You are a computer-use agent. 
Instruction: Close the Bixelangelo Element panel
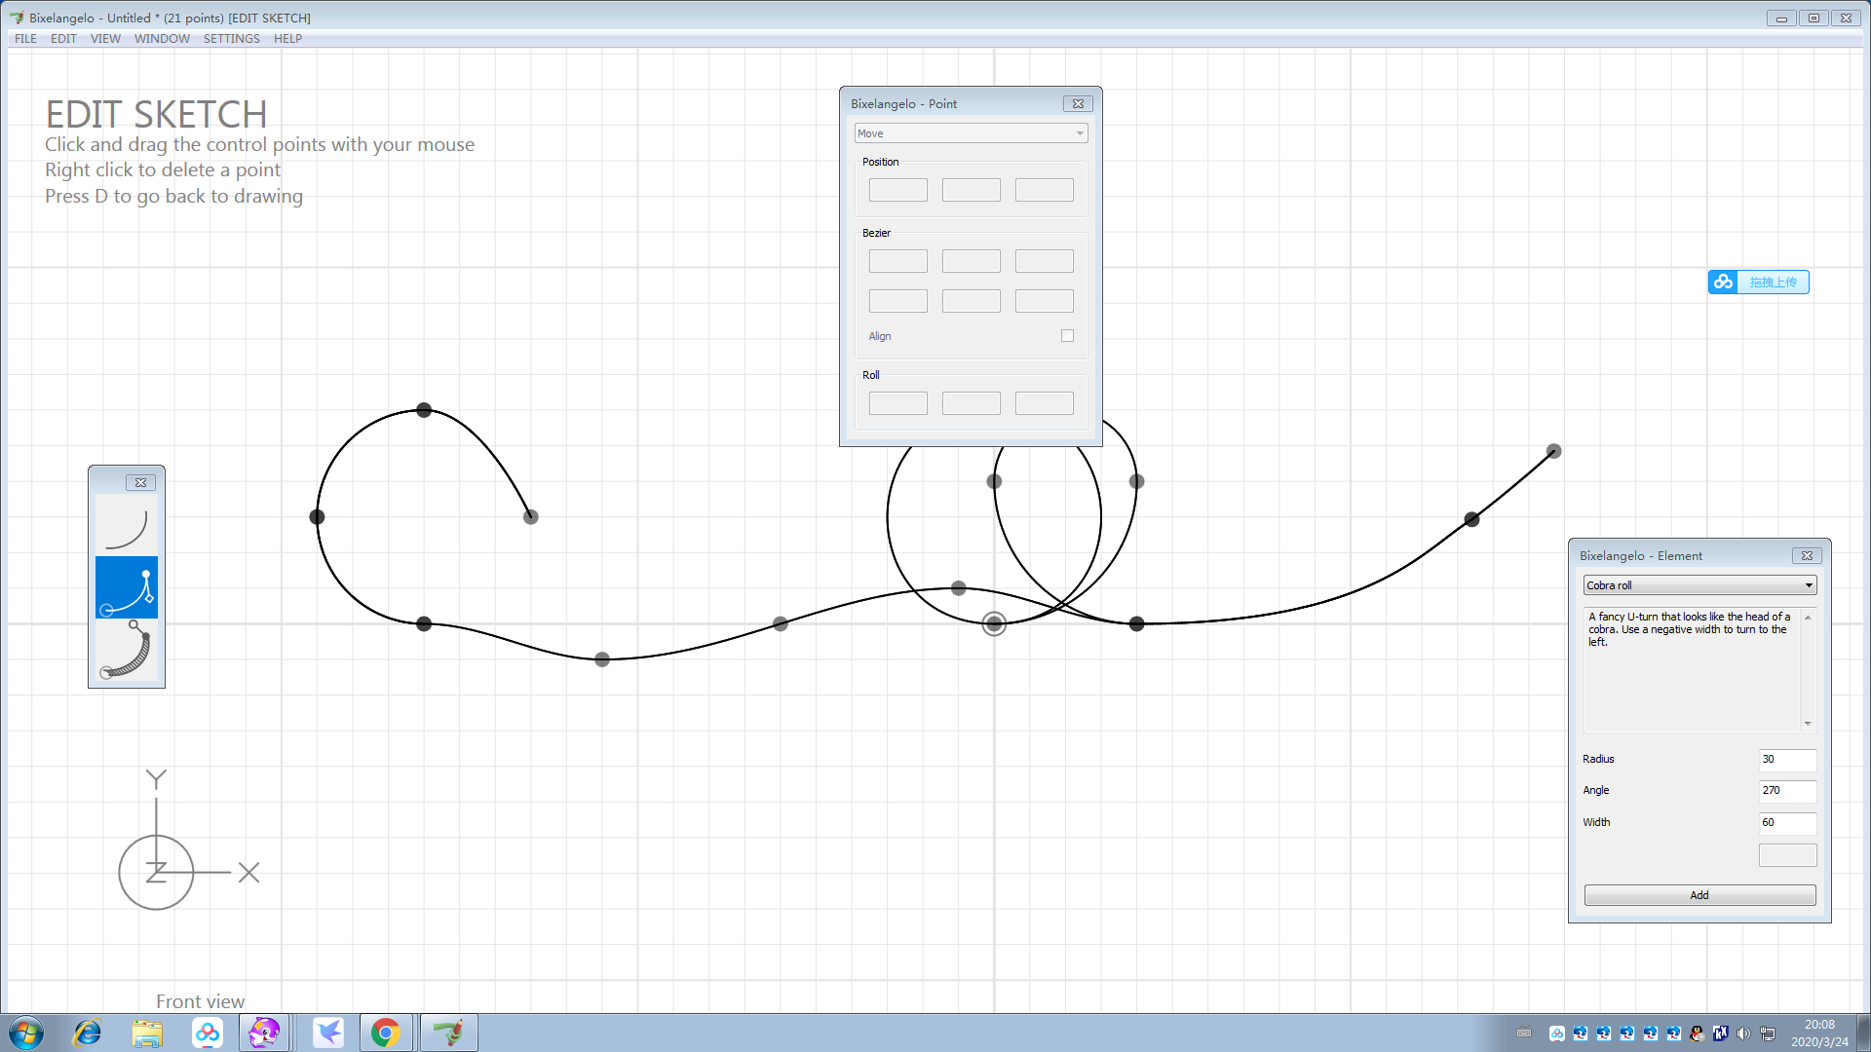tap(1807, 556)
